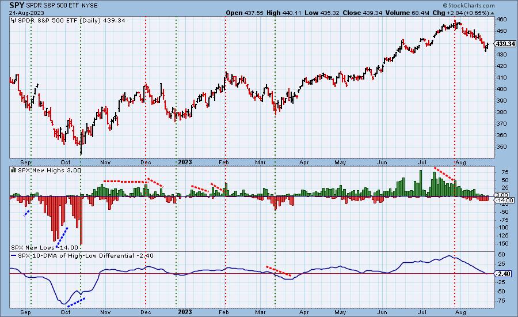Viewport: 518px width, 317px height.
Task: Click the 370 price axis label
Action: 501,123
